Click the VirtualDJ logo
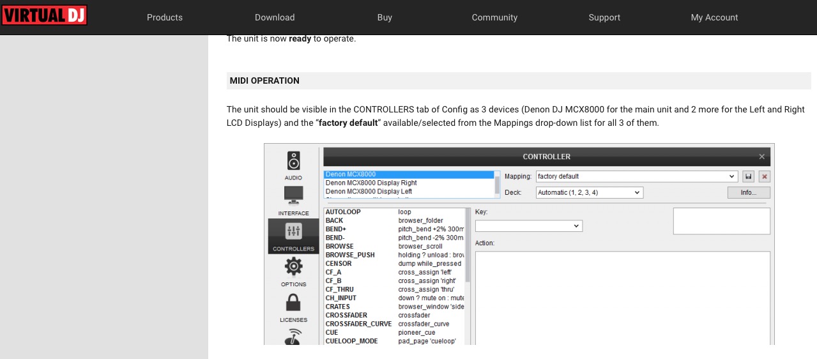 (44, 15)
